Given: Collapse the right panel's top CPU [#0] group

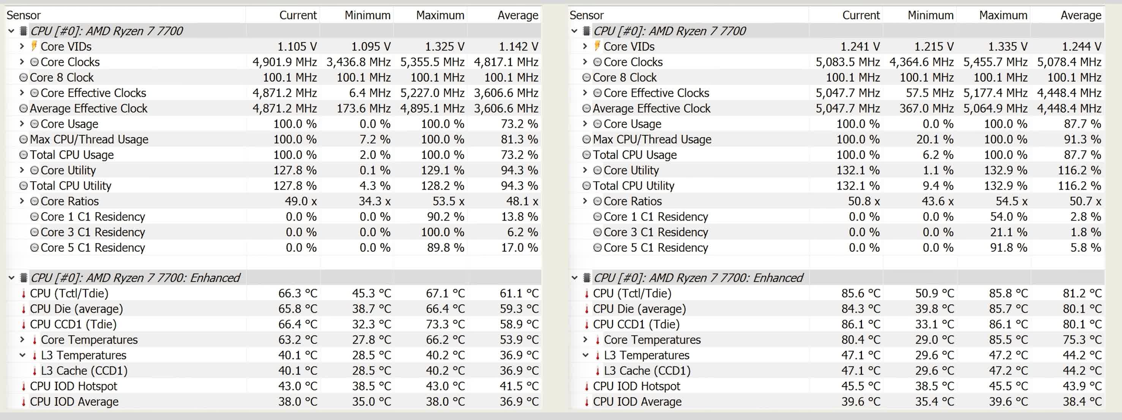Looking at the screenshot, I should coord(574,31).
